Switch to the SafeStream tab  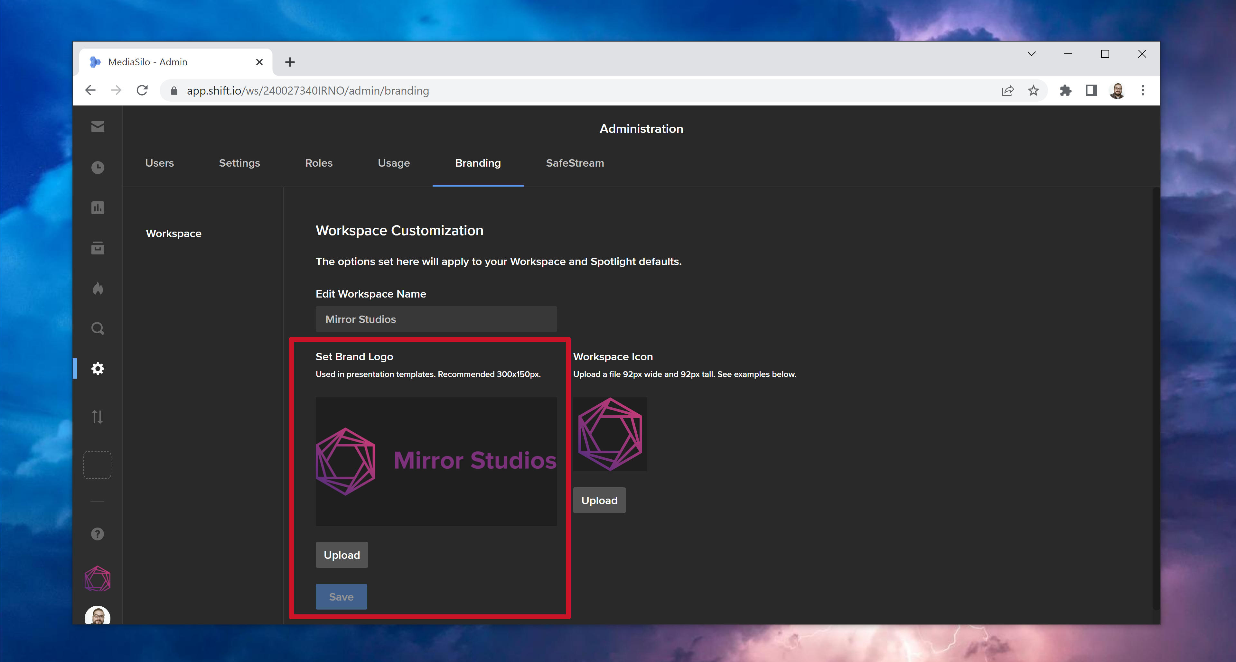pyautogui.click(x=575, y=163)
